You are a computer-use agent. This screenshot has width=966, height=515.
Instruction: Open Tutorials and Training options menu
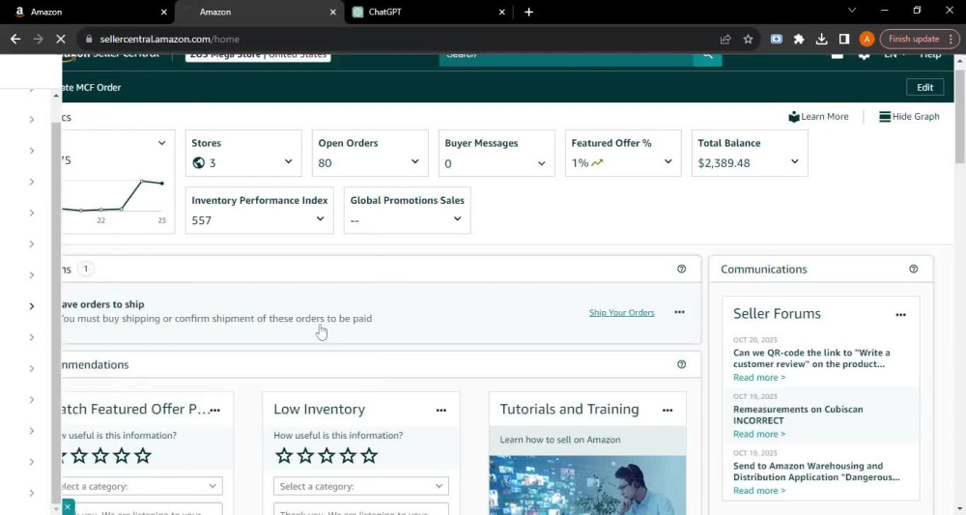tap(668, 411)
